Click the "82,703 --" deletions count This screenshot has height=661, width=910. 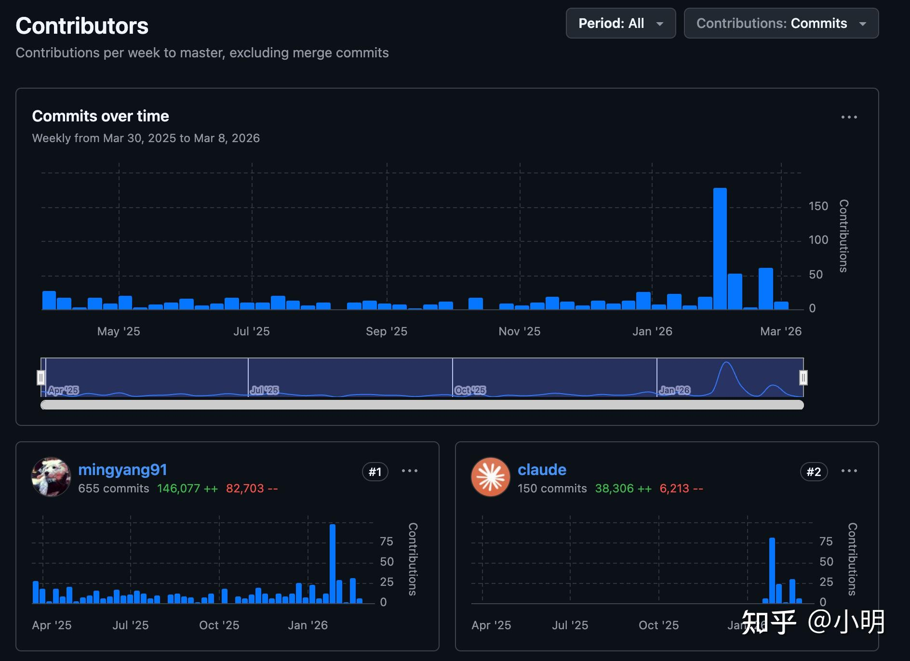[252, 489]
